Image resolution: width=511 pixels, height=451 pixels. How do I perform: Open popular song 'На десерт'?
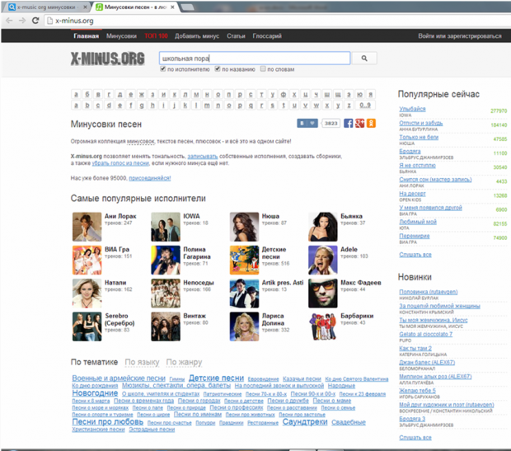[412, 194]
